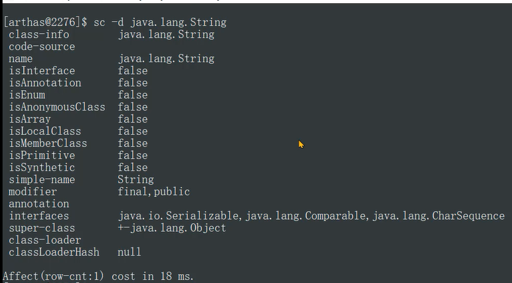Click the code-source label
Viewport: 512px width, 283px height.
[42, 47]
